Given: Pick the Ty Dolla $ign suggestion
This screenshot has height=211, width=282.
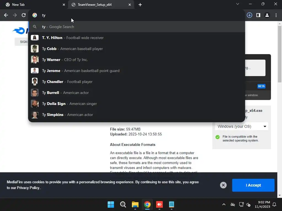Looking at the screenshot, I should (x=137, y=104).
